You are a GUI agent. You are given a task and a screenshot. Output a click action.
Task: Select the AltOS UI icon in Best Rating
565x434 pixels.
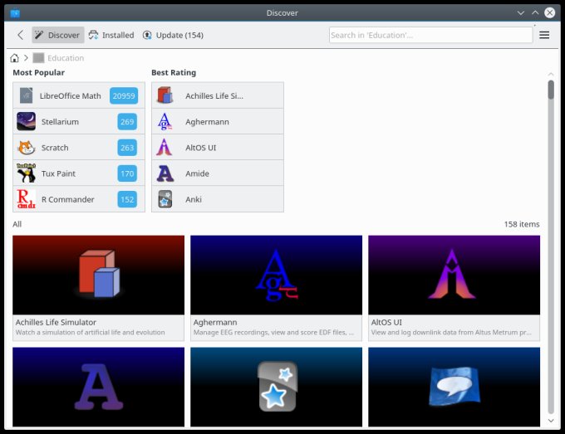click(165, 148)
